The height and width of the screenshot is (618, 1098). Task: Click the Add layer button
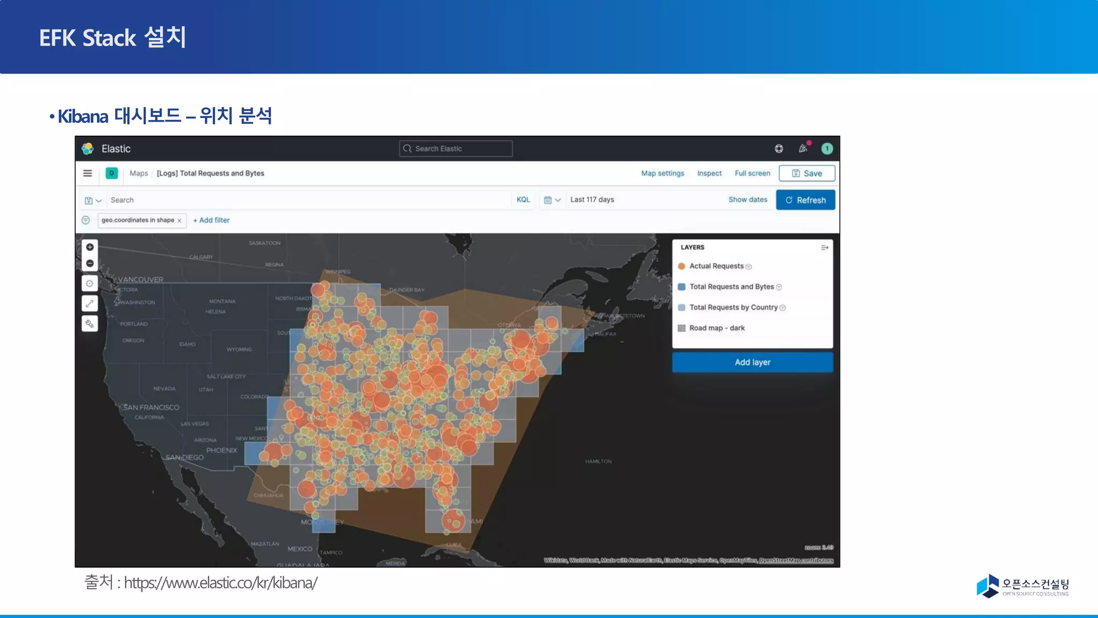[752, 362]
